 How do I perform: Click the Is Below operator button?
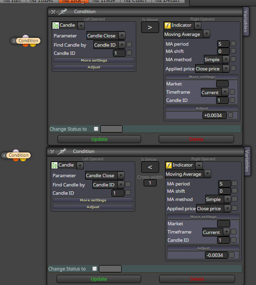click(x=150, y=167)
